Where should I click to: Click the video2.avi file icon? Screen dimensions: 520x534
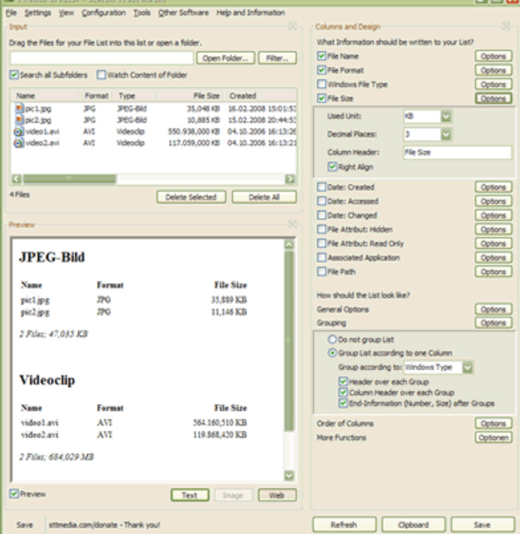[x=19, y=143]
